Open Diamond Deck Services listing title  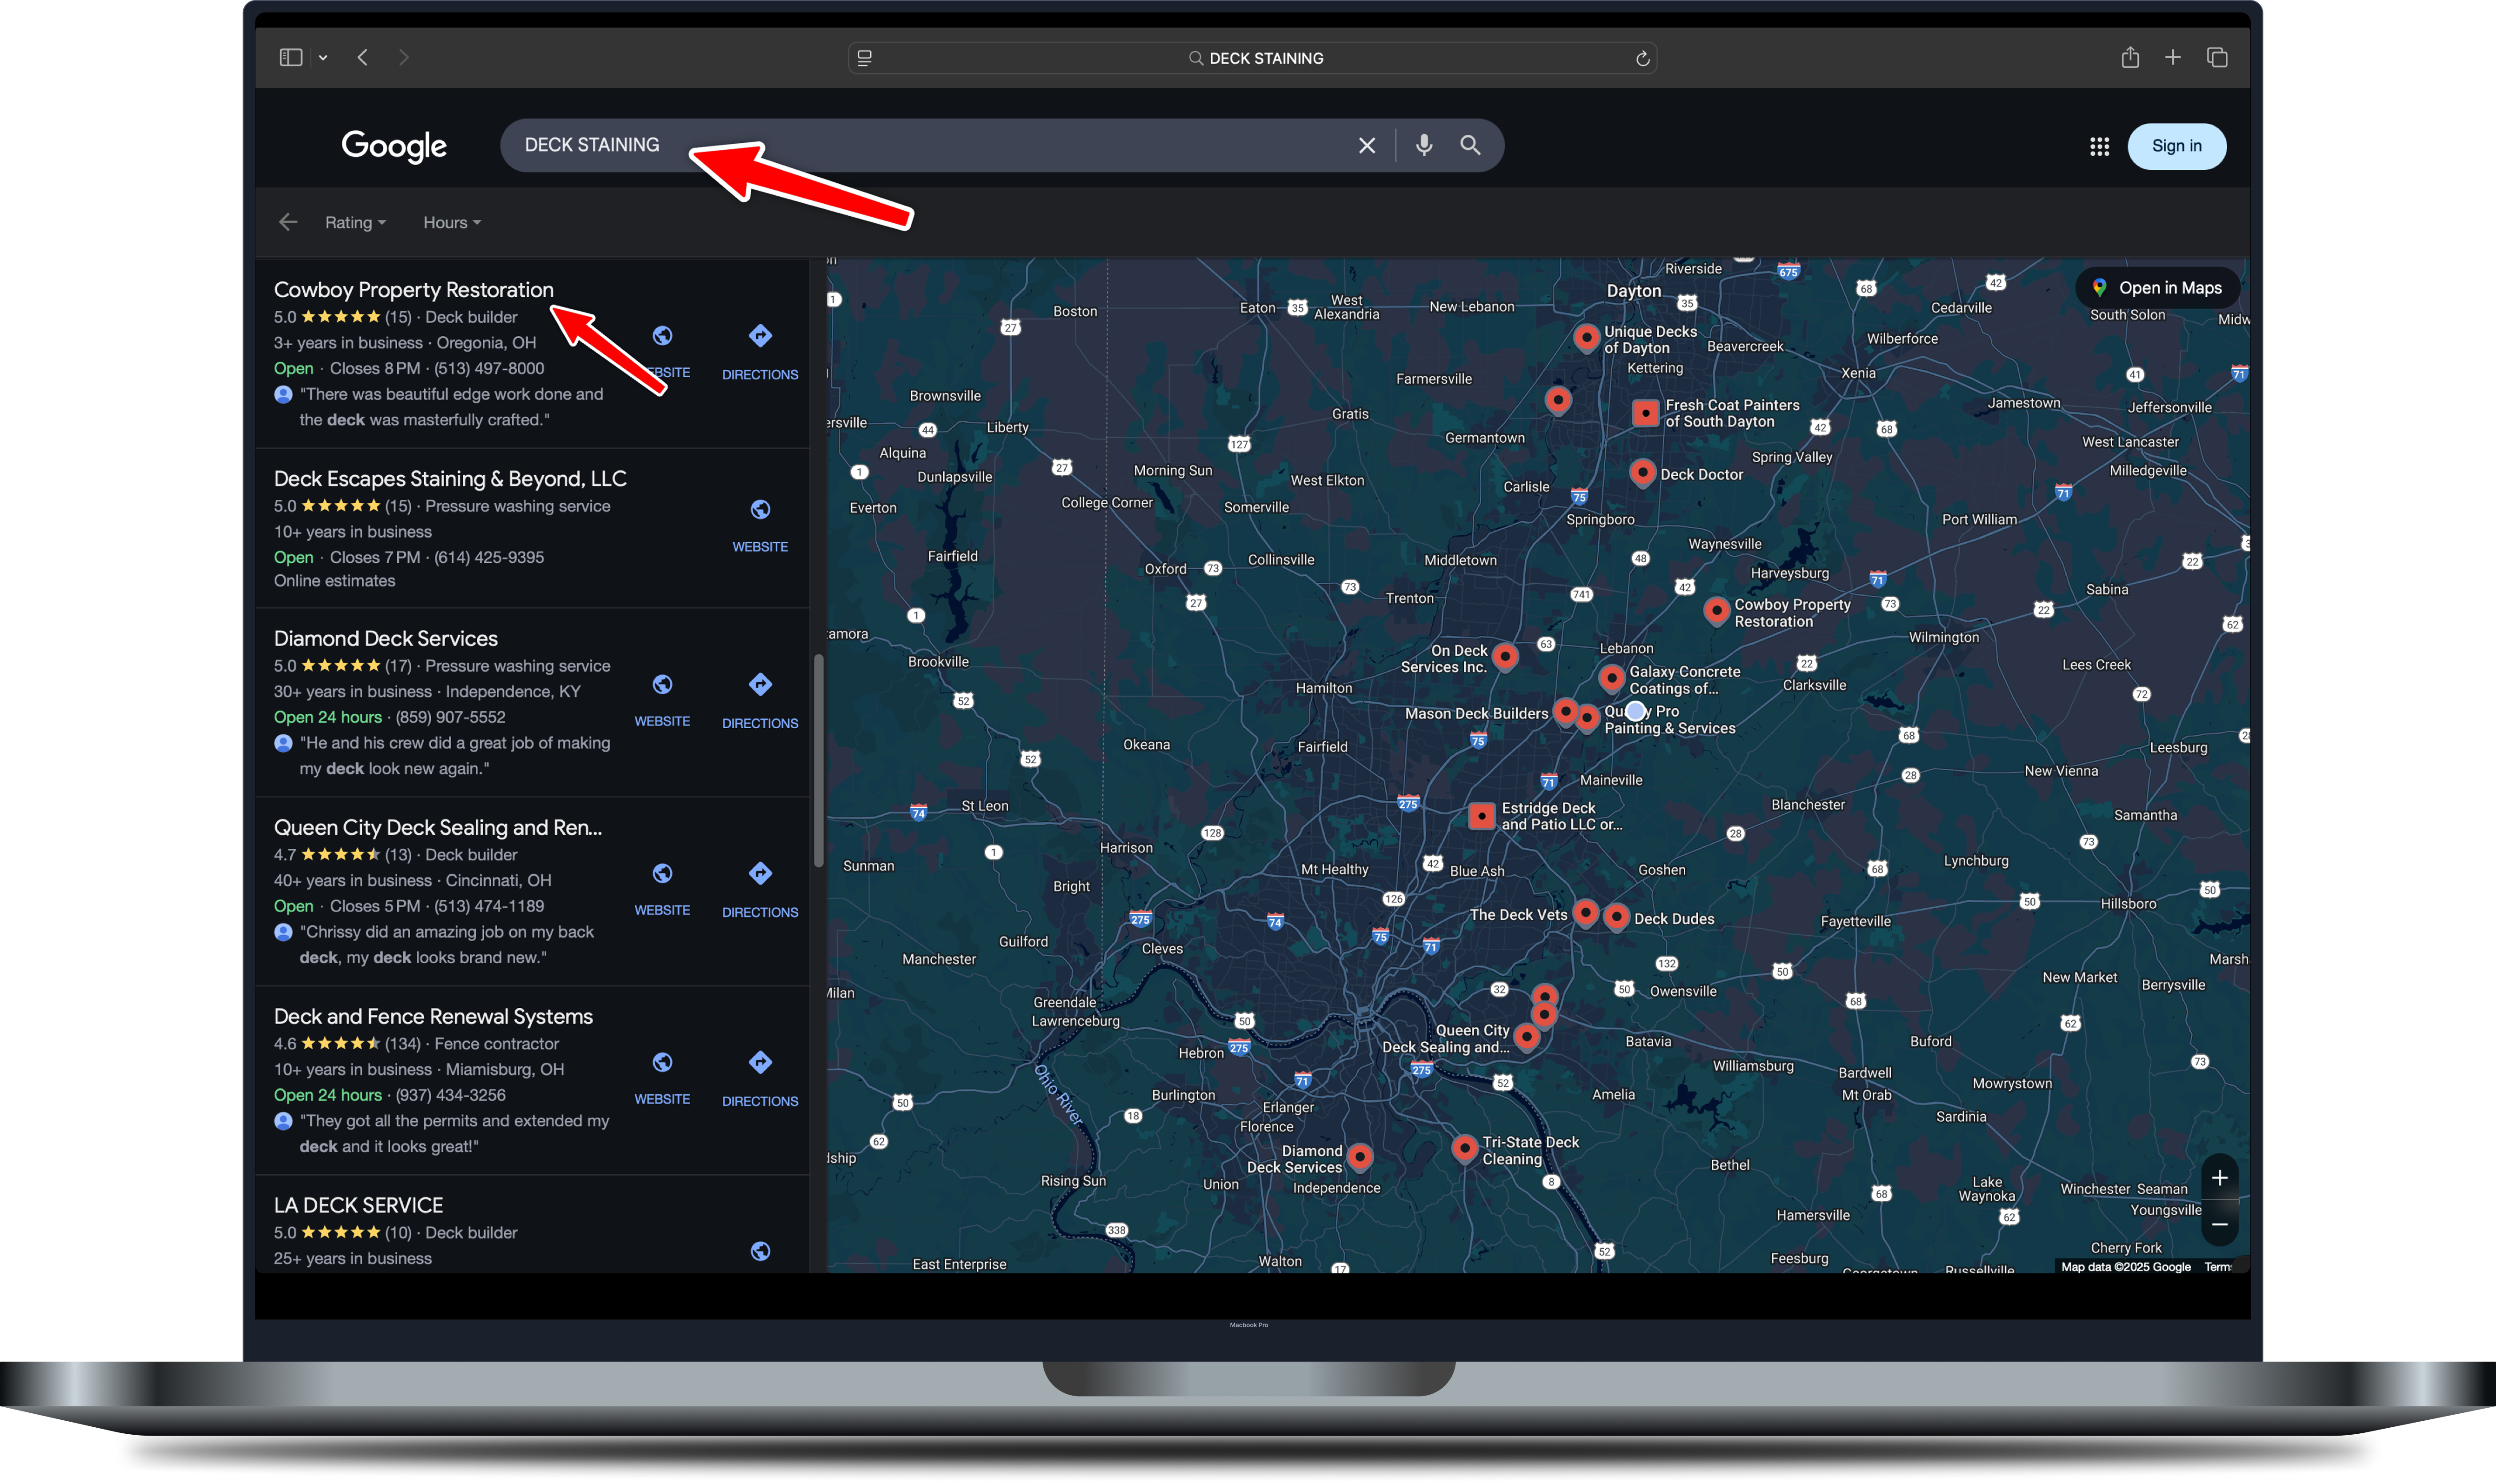coord(385,639)
